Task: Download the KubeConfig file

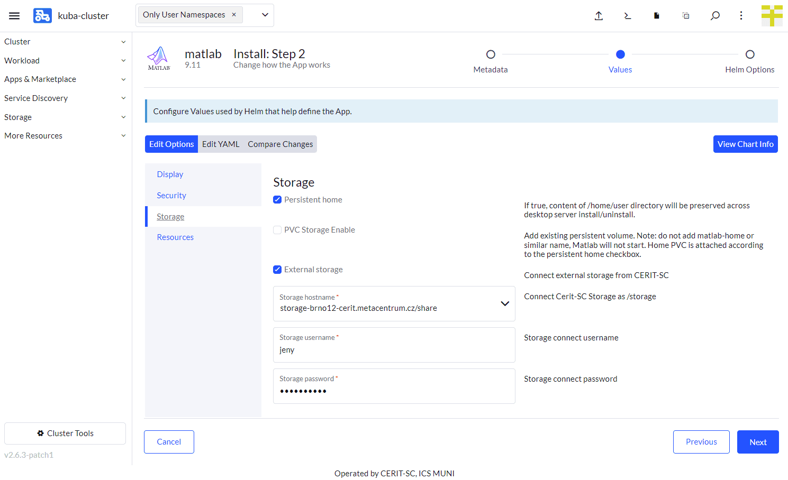Action: (x=656, y=16)
